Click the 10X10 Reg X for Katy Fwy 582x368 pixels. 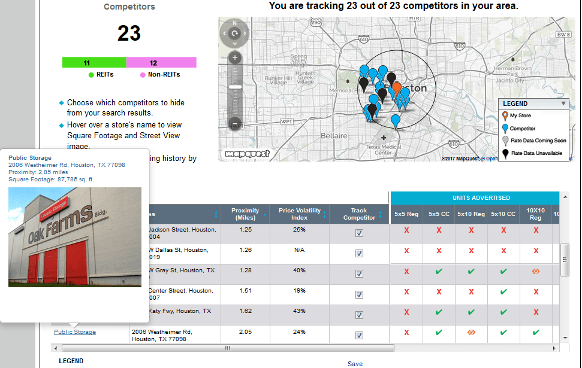pos(536,312)
